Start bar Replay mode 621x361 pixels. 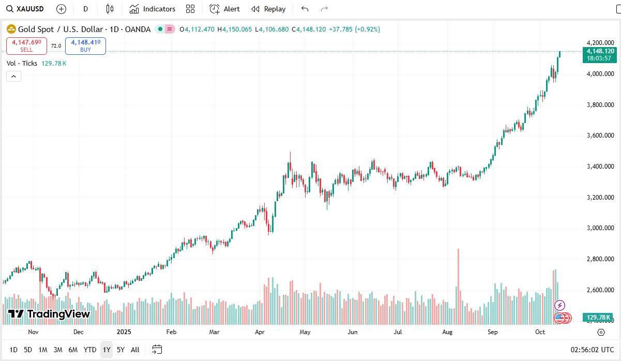pos(268,9)
